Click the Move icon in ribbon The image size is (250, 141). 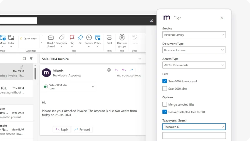click(3, 38)
